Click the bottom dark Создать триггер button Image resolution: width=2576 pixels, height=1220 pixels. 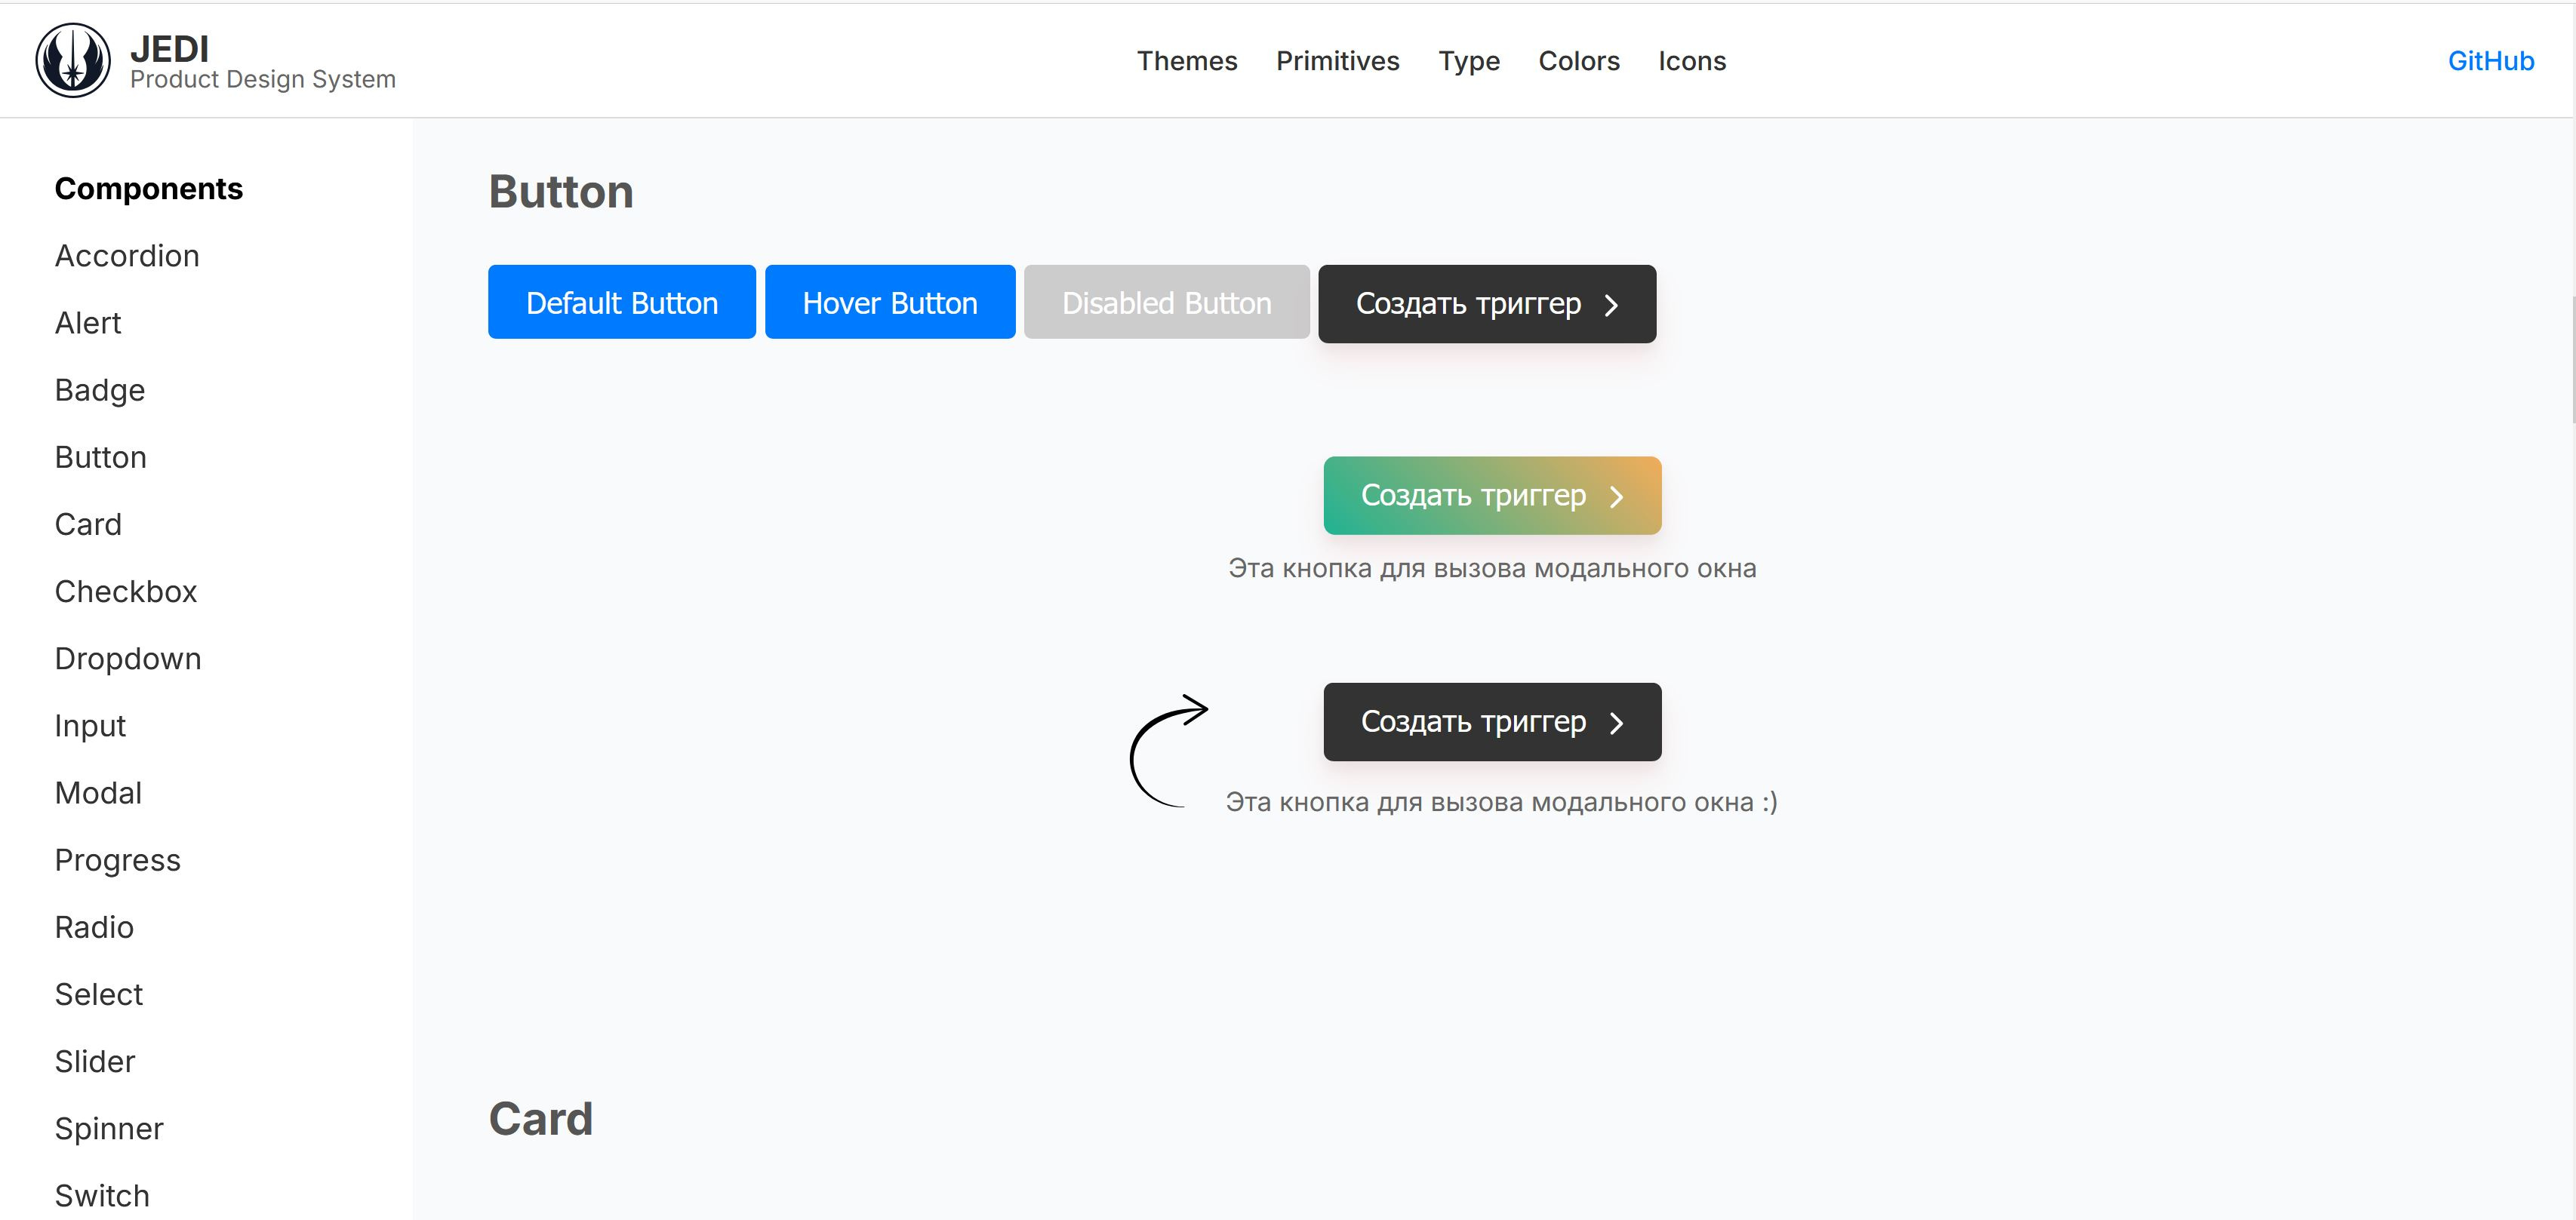[x=1491, y=722]
